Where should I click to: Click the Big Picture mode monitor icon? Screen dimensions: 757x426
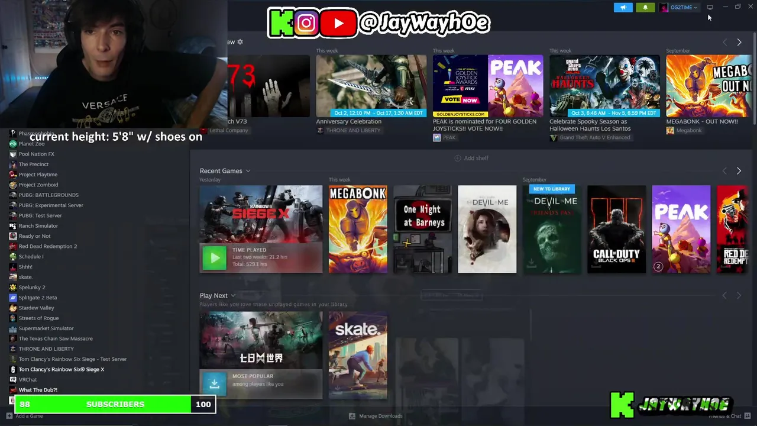710,7
